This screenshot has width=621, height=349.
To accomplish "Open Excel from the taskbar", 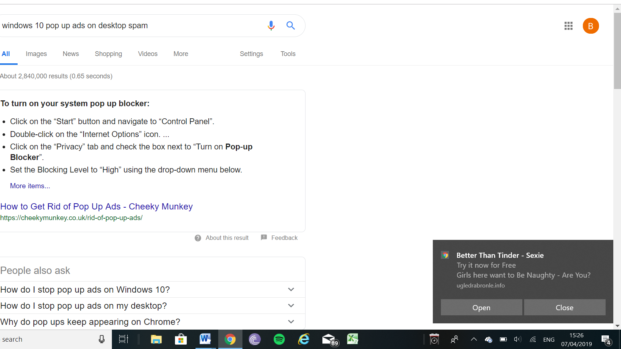I will coord(352,339).
